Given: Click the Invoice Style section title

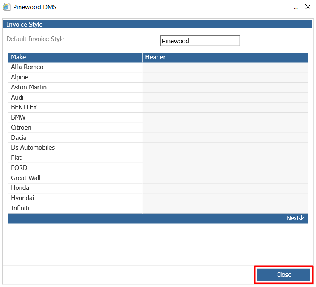Looking at the screenshot, I should point(25,24).
